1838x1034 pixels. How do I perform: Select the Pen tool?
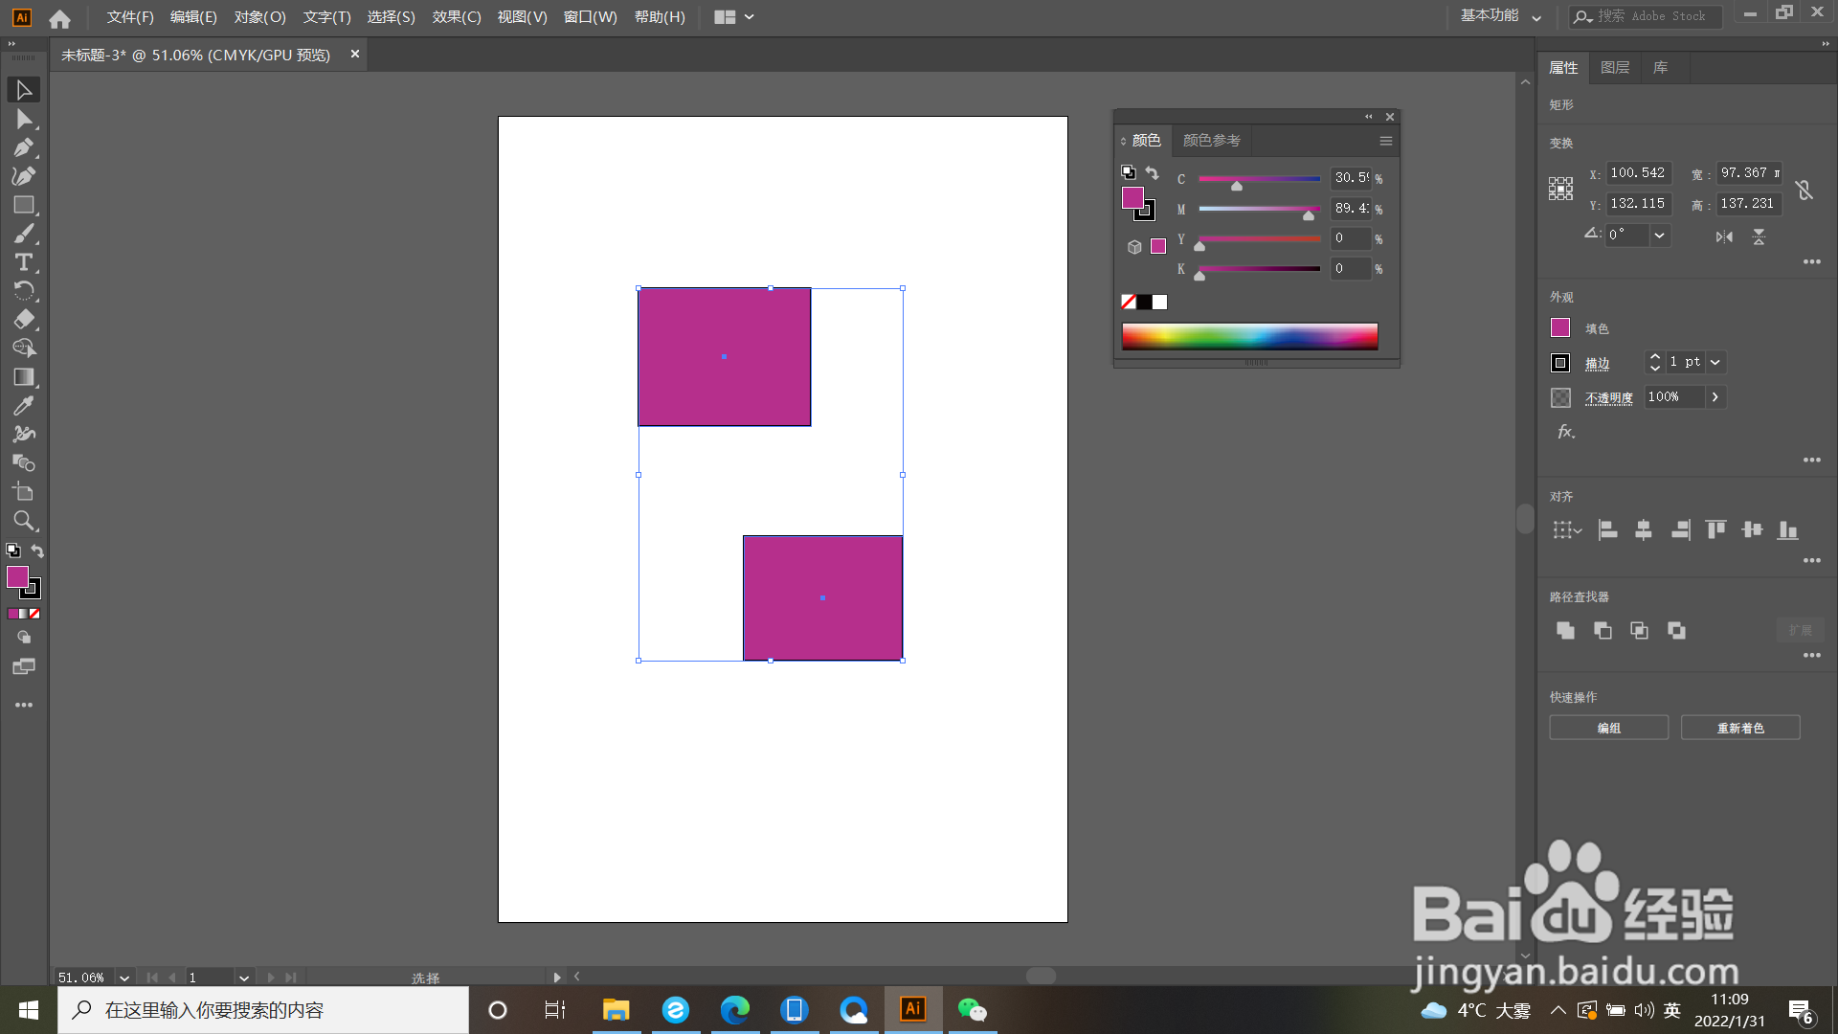click(24, 147)
